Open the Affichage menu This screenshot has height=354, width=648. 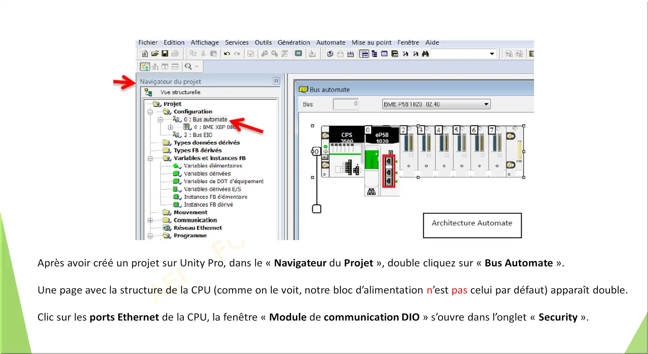tap(205, 43)
